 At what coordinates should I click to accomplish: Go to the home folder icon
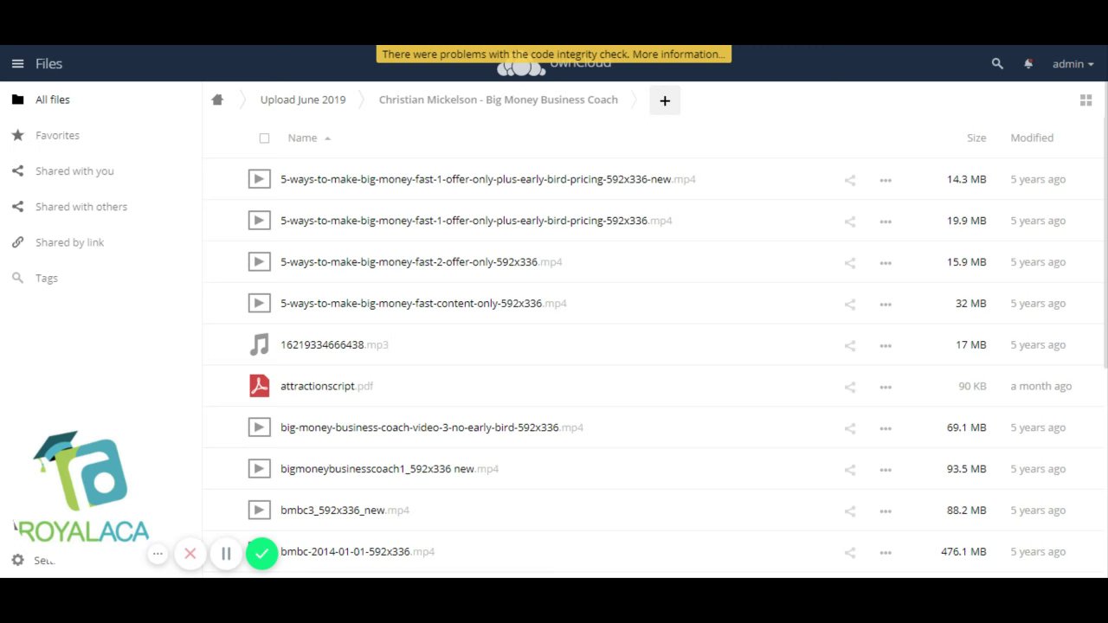(217, 100)
